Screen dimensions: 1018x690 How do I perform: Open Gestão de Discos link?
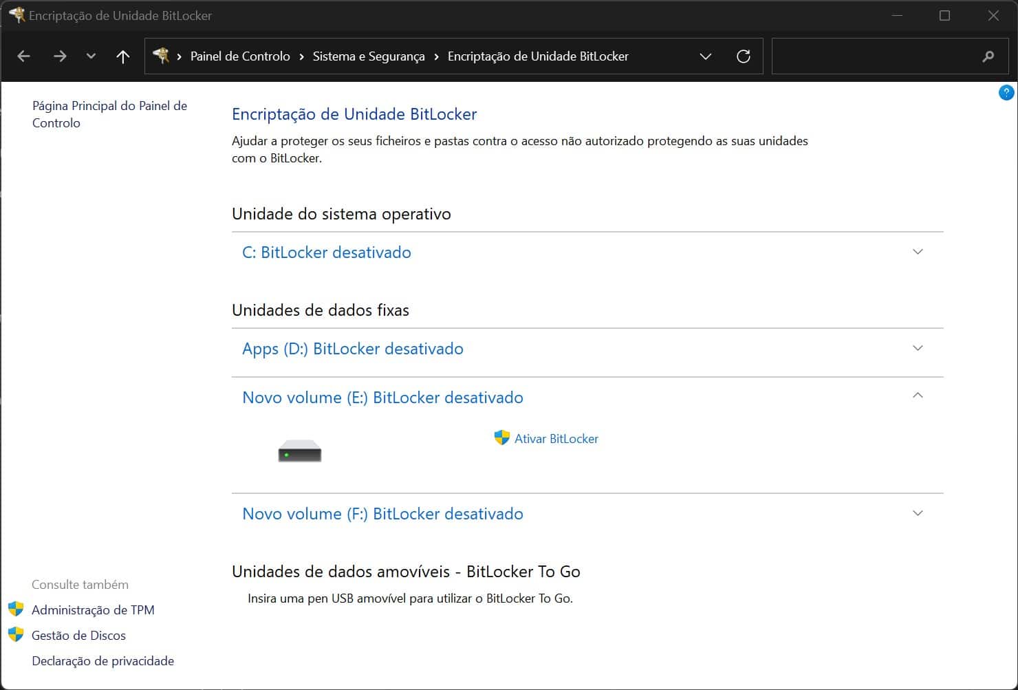(78, 636)
